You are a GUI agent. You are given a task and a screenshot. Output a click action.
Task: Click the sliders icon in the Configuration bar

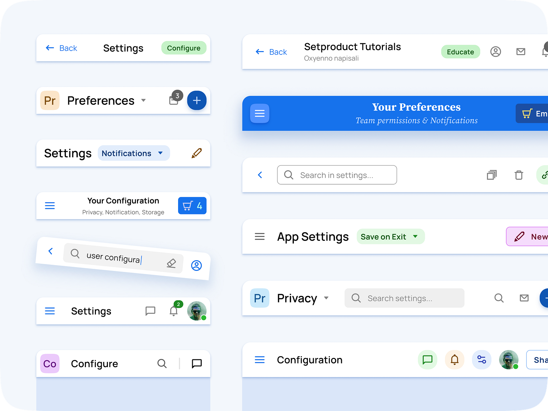point(482,360)
